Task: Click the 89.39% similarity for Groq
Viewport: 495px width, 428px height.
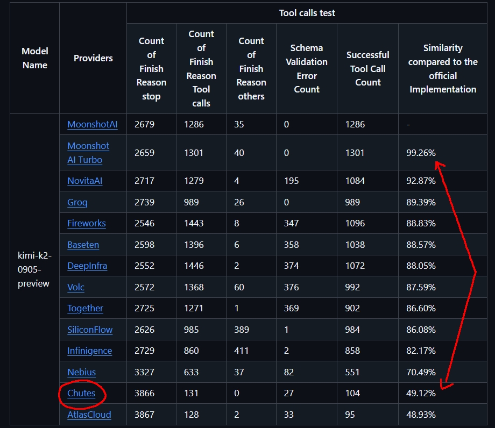Action: 421,202
